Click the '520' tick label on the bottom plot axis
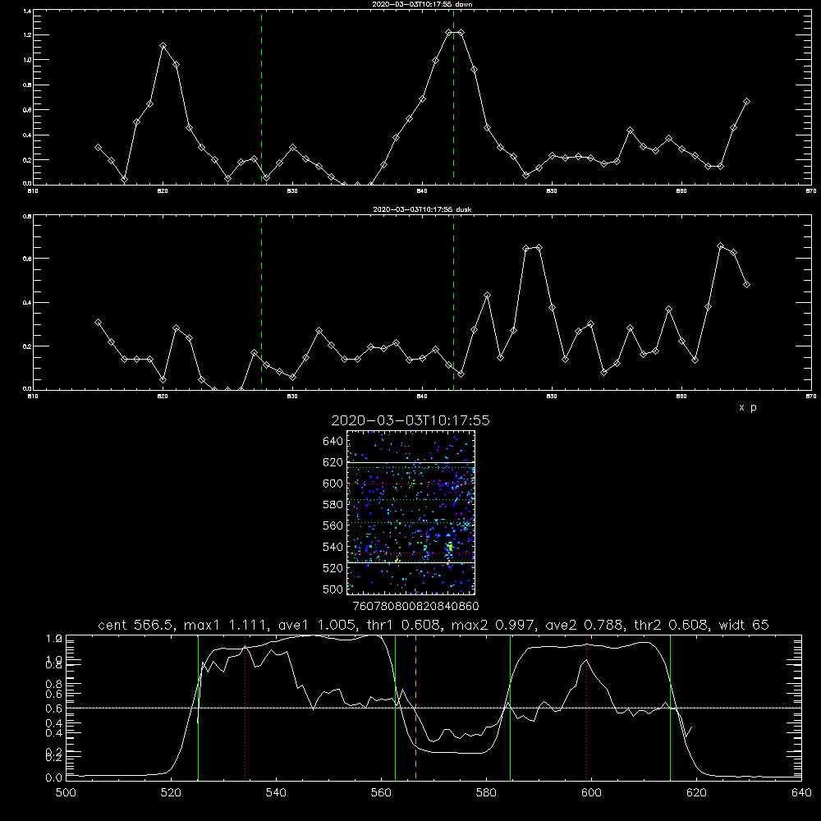Screen dimensions: 821x821 point(172,793)
